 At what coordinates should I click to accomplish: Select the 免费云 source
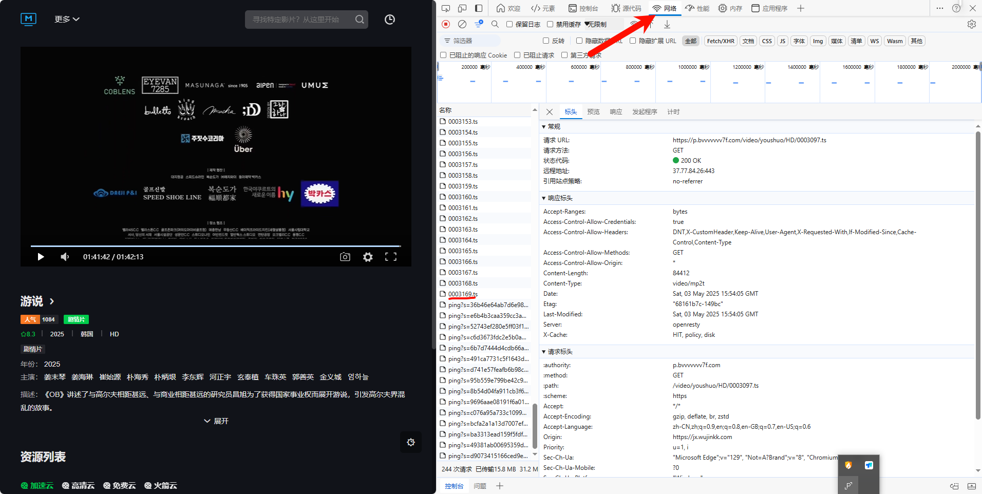119,485
